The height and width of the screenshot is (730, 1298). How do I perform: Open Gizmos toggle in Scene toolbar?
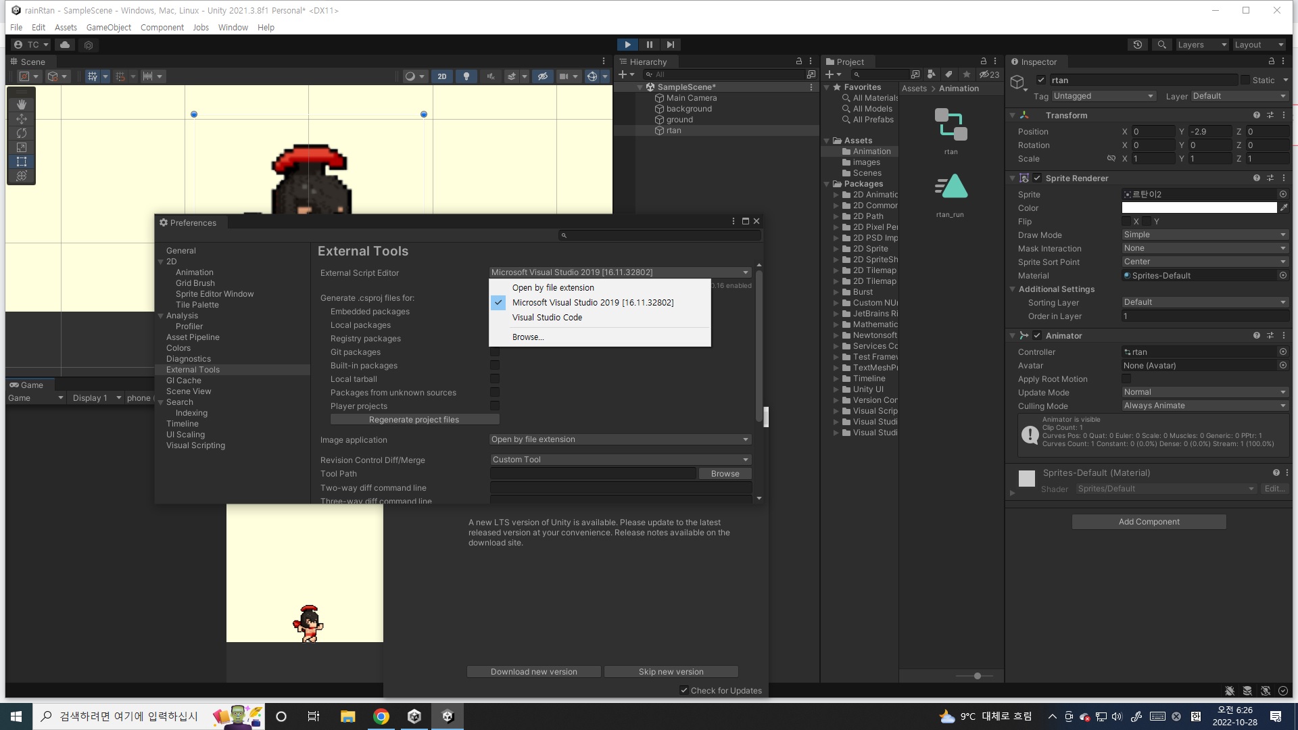point(592,76)
